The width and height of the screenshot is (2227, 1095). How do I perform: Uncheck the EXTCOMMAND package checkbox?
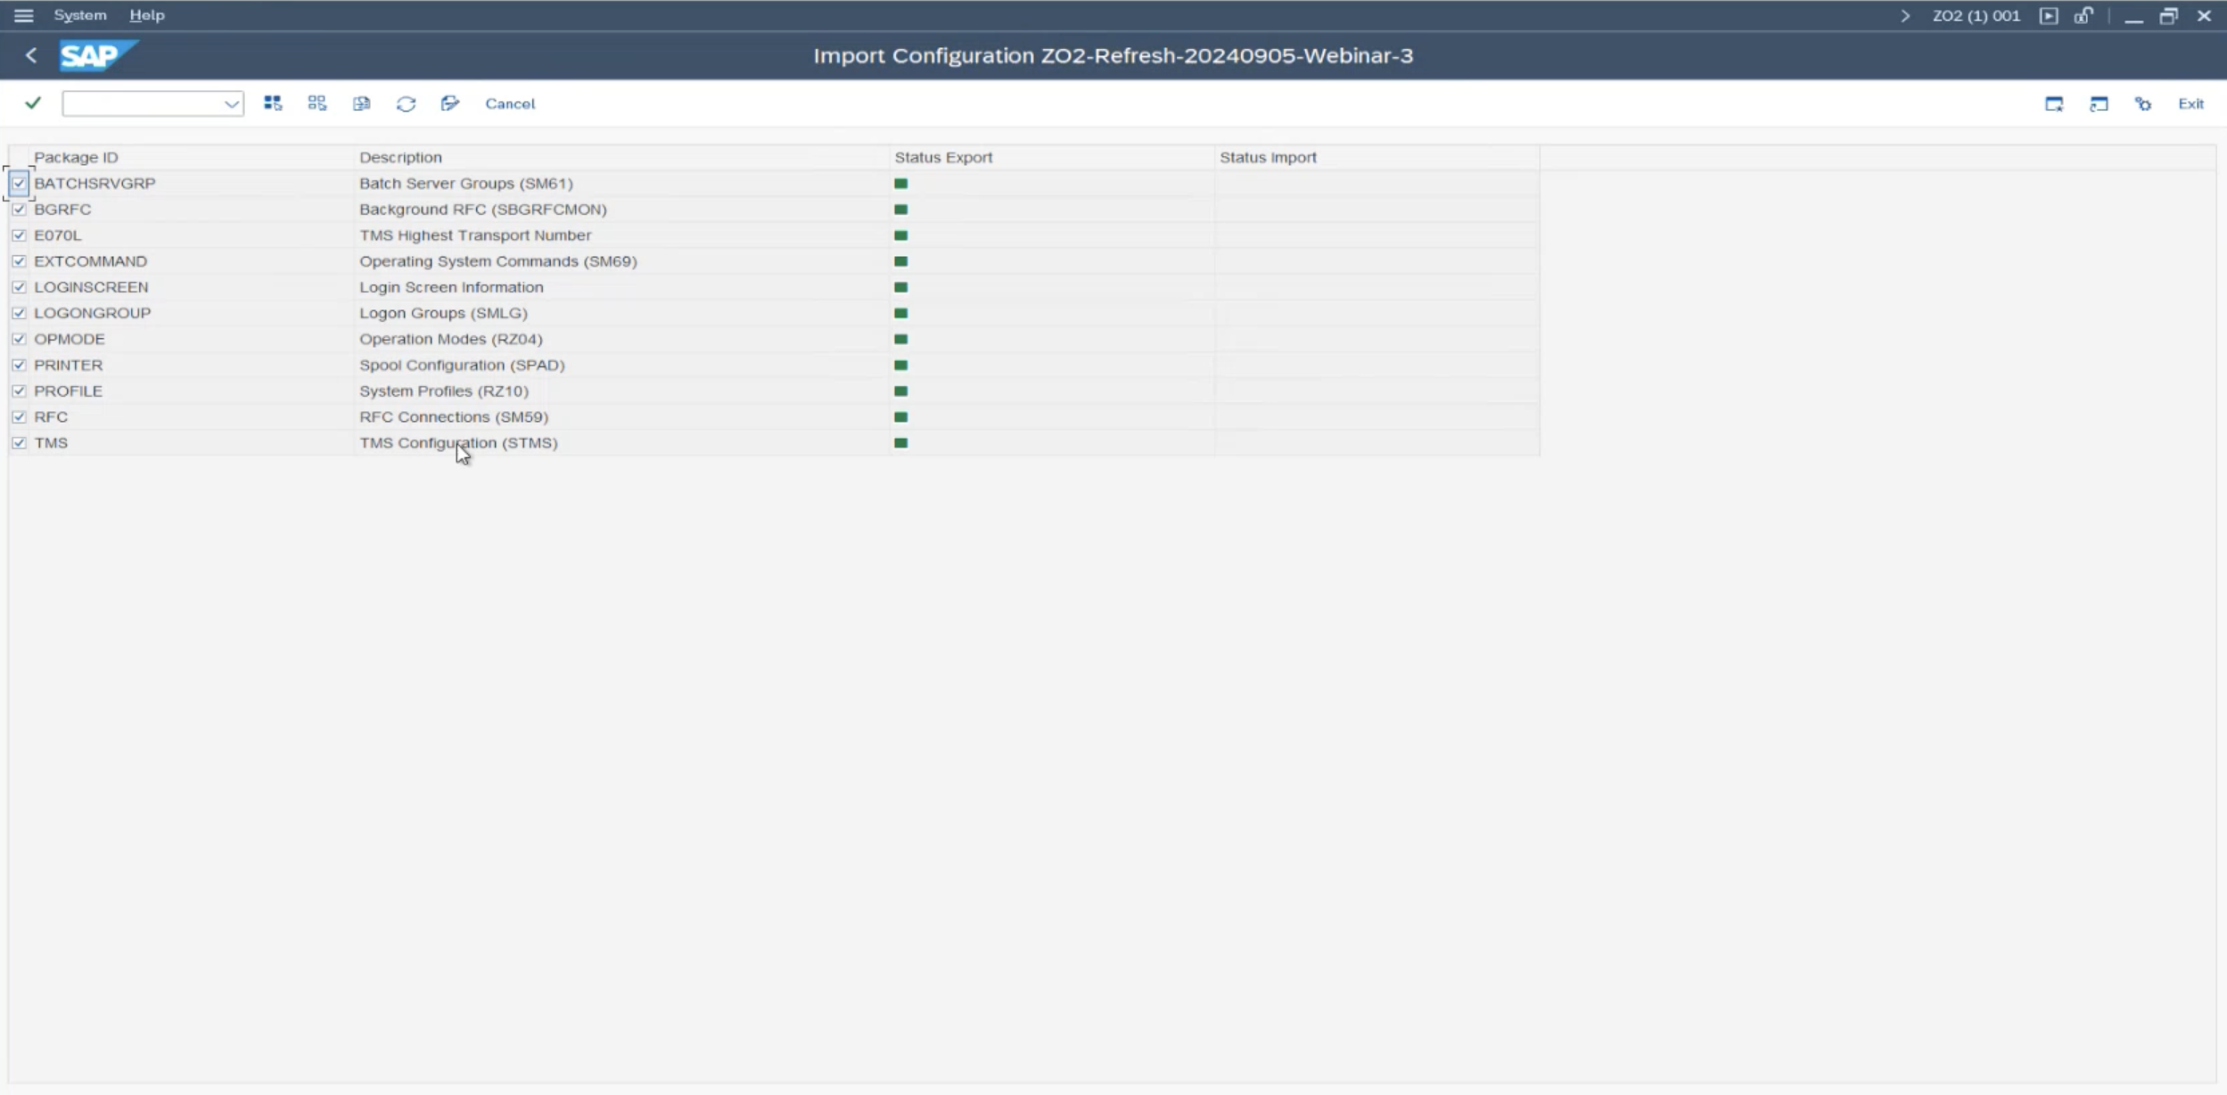(x=19, y=260)
